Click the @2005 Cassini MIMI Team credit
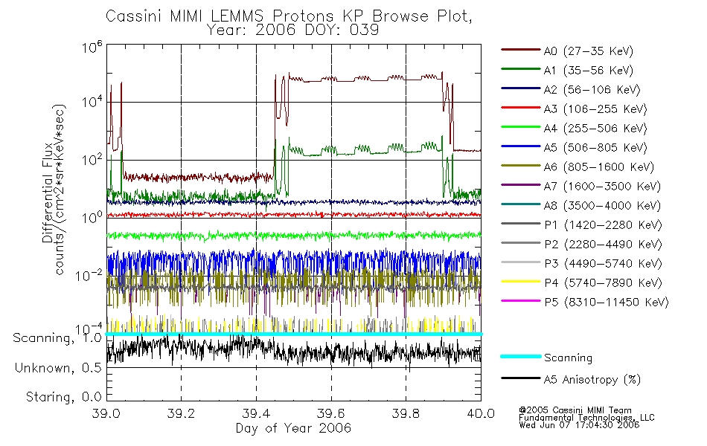The image size is (707, 446). (575, 410)
